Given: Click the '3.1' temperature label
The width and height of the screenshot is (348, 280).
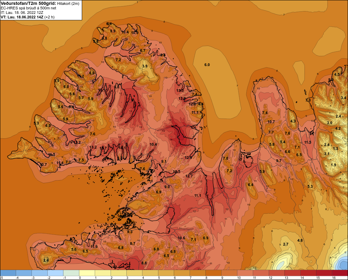Looking at the screenshot, I should coord(327,154).
